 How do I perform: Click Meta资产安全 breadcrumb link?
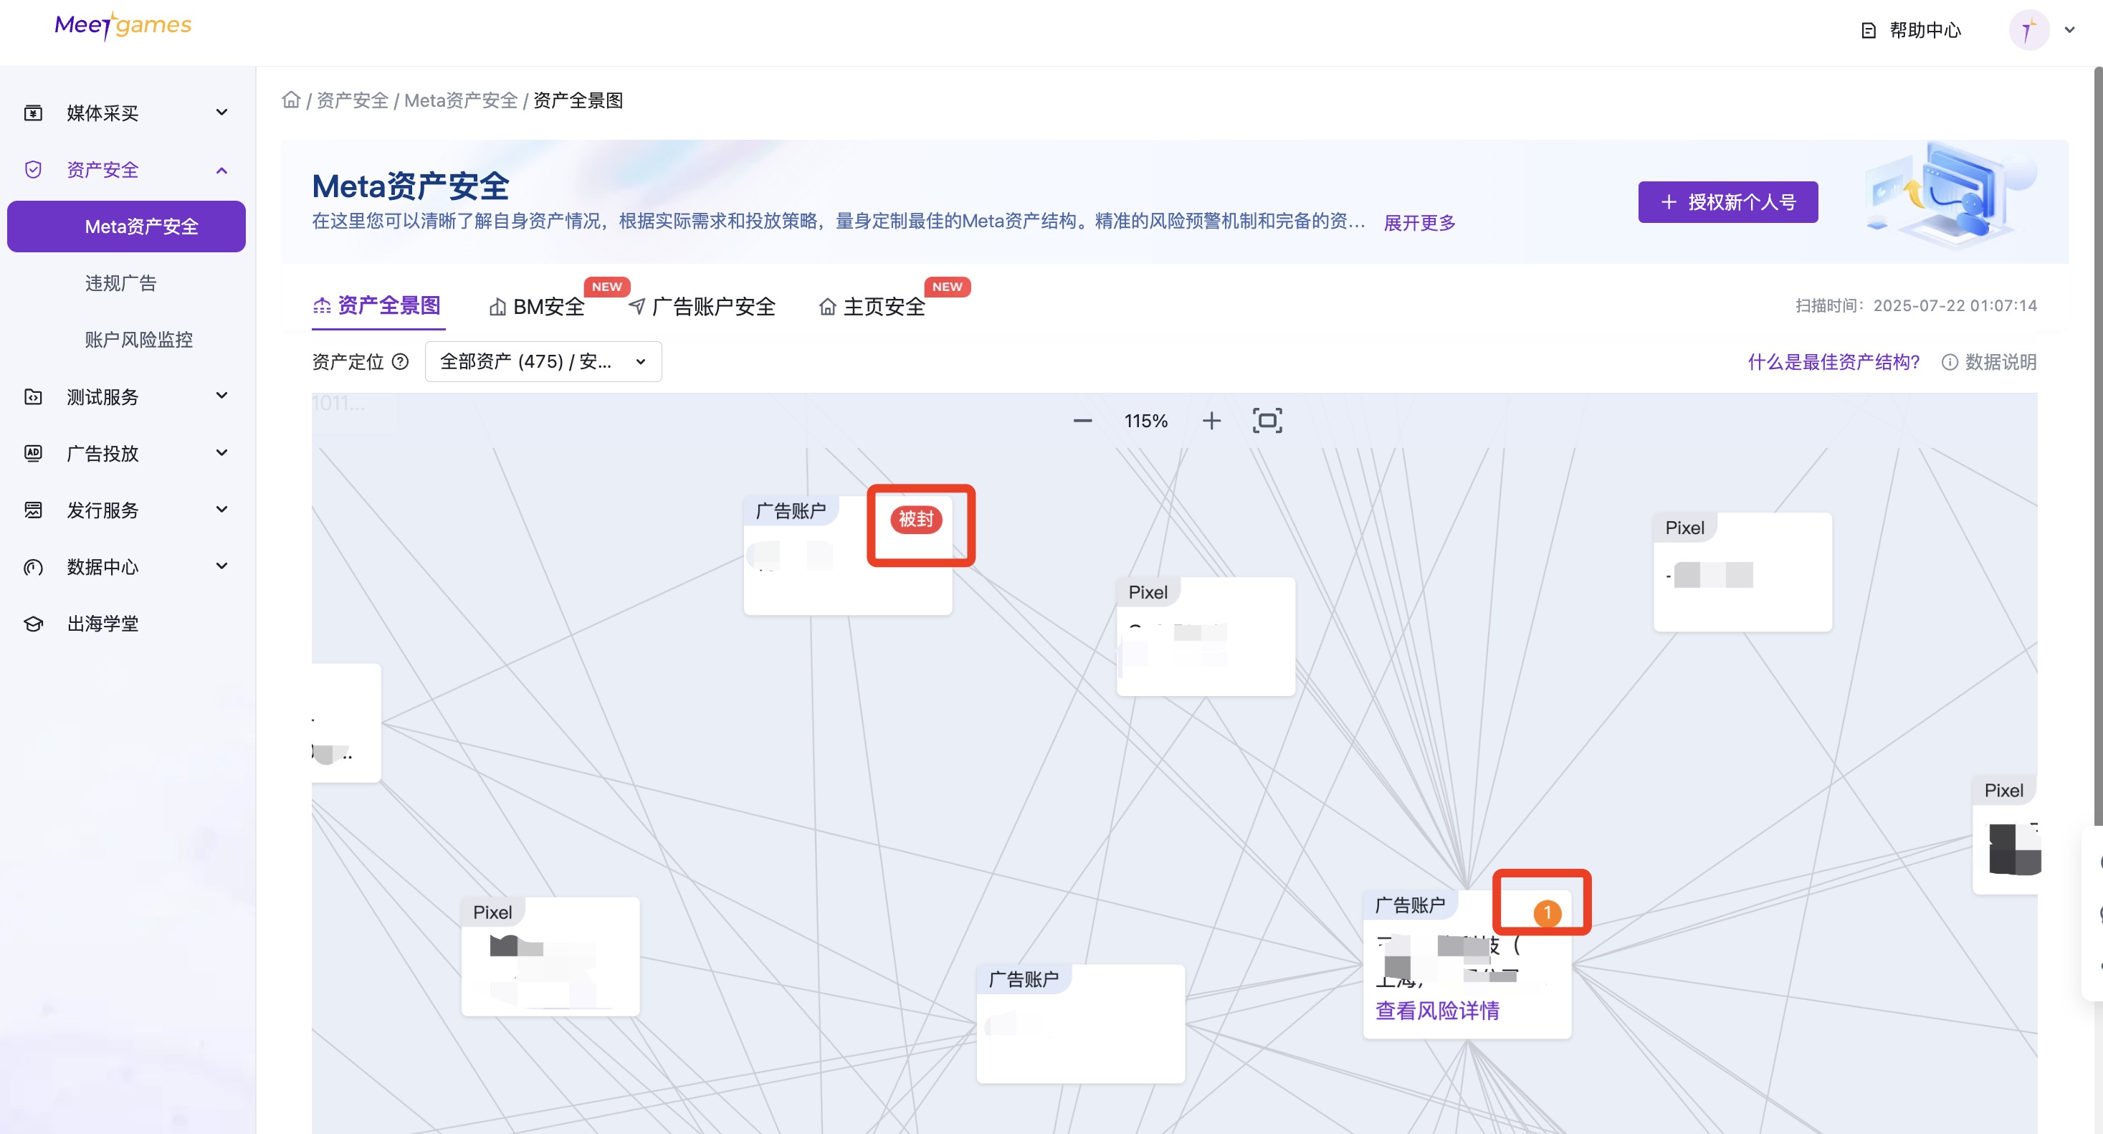(460, 100)
